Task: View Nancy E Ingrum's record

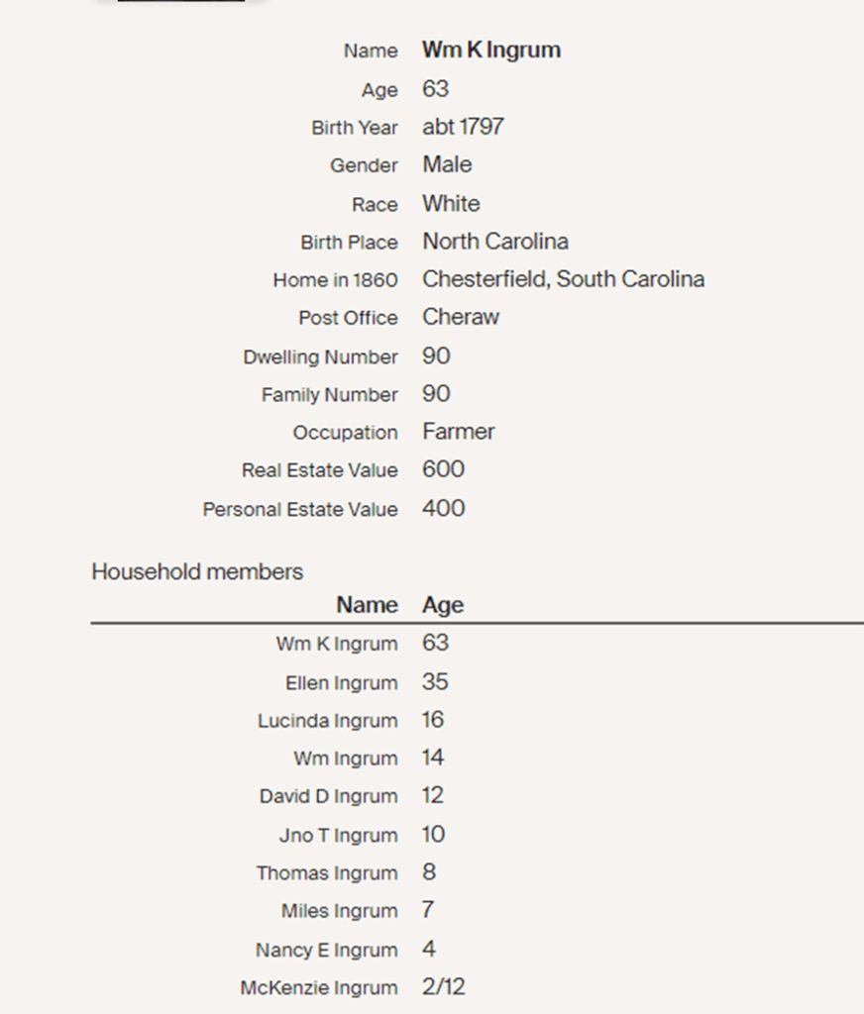Action: point(326,951)
